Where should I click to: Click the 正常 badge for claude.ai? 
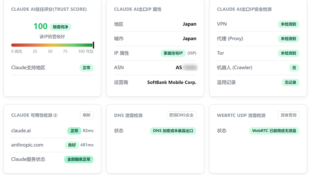click(74, 131)
